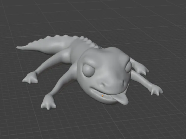Click the tip of the lizard's tail

pyautogui.click(x=18, y=47)
